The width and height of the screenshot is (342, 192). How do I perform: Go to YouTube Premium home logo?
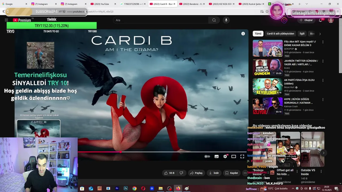pyautogui.click(x=22, y=20)
